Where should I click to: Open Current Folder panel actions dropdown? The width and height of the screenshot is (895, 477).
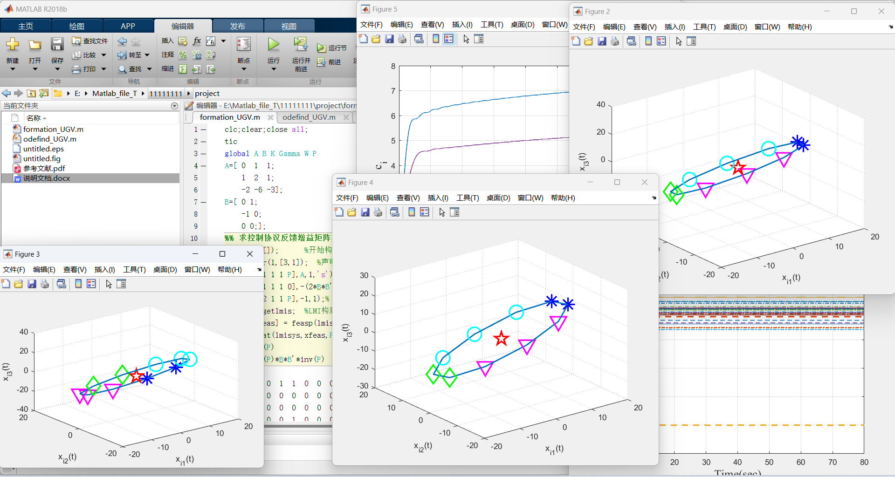tap(174, 106)
